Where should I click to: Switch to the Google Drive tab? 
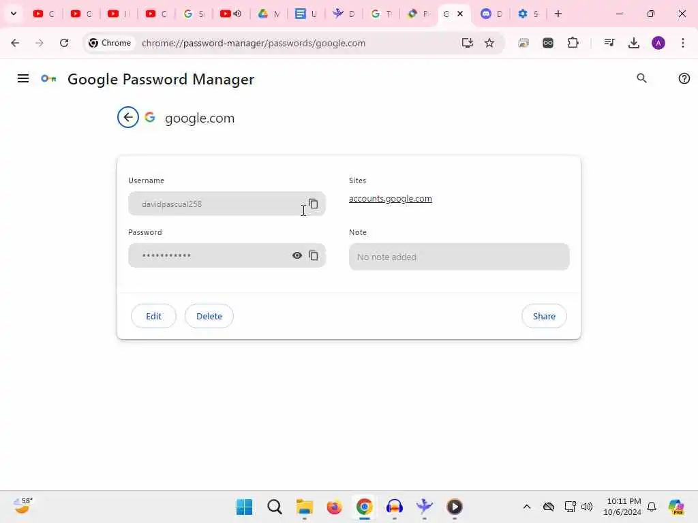tap(269, 14)
